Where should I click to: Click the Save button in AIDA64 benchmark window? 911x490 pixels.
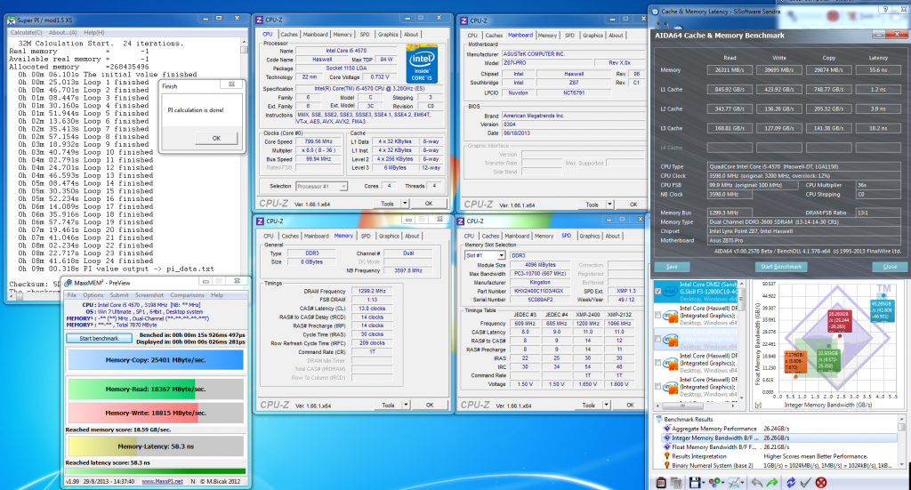click(x=672, y=266)
